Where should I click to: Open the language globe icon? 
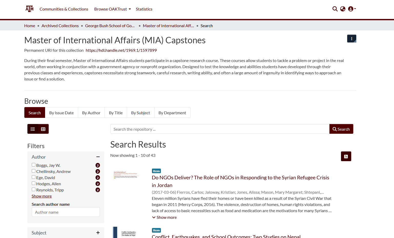click(x=343, y=9)
